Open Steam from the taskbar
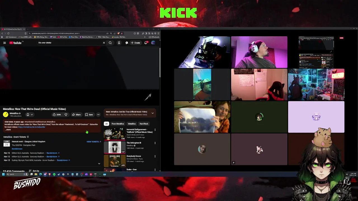The height and width of the screenshot is (201, 358). click(58, 174)
